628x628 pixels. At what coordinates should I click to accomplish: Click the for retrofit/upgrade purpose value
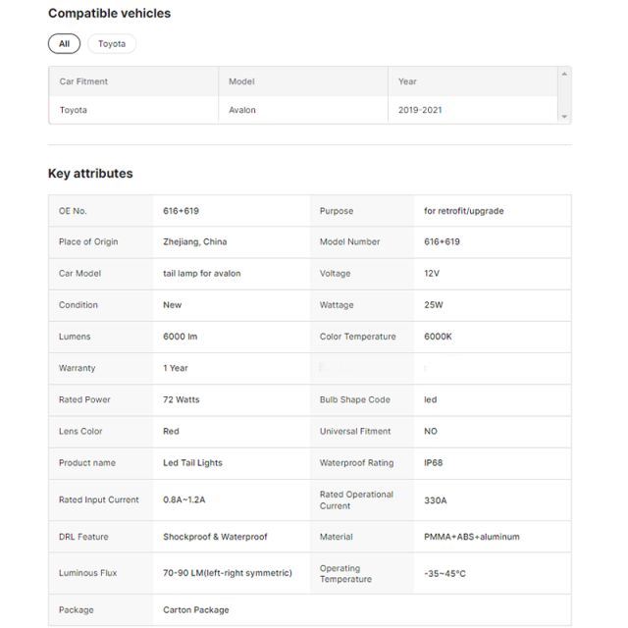tap(464, 211)
